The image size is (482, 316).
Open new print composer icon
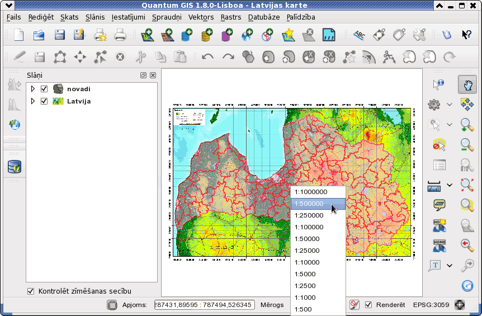pyautogui.click(x=100, y=35)
